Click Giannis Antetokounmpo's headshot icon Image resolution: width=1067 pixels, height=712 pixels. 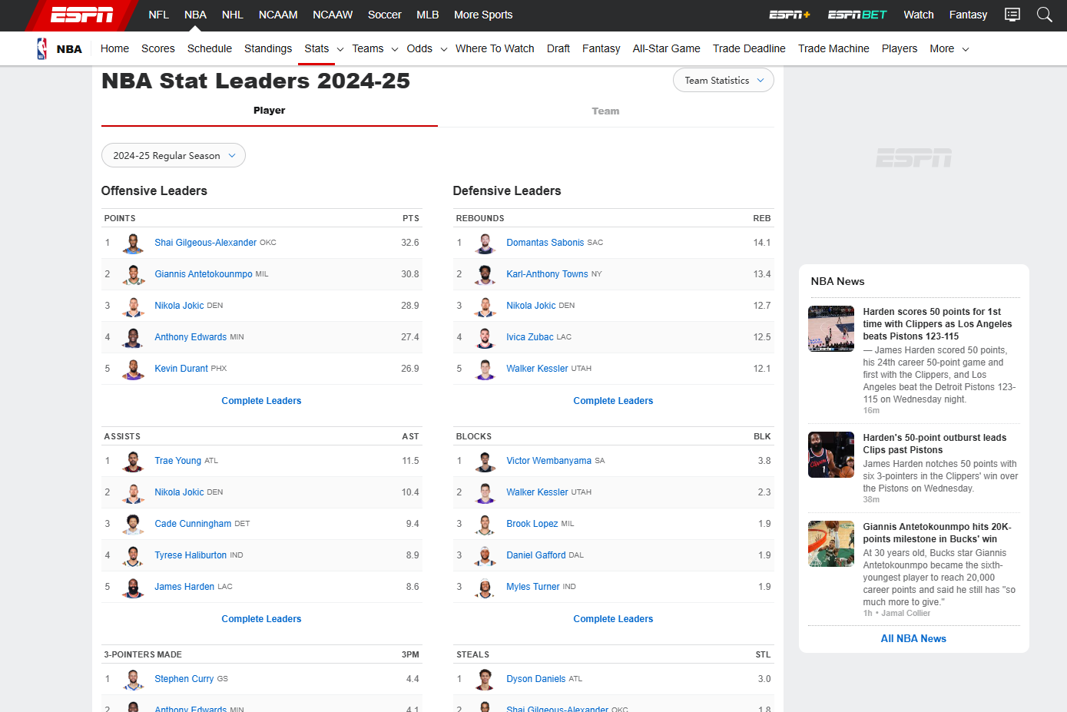[133, 274]
